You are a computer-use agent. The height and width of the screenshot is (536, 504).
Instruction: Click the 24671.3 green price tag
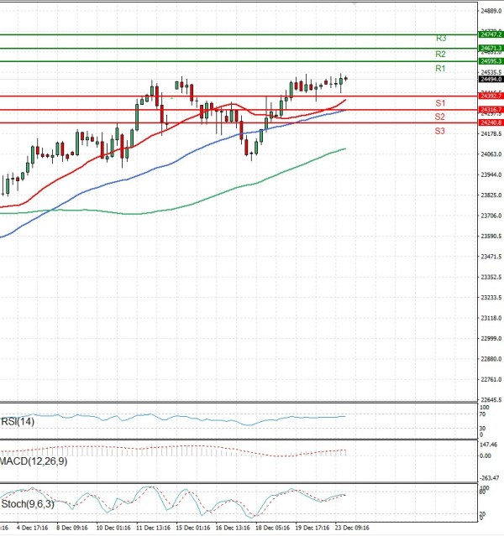491,49
